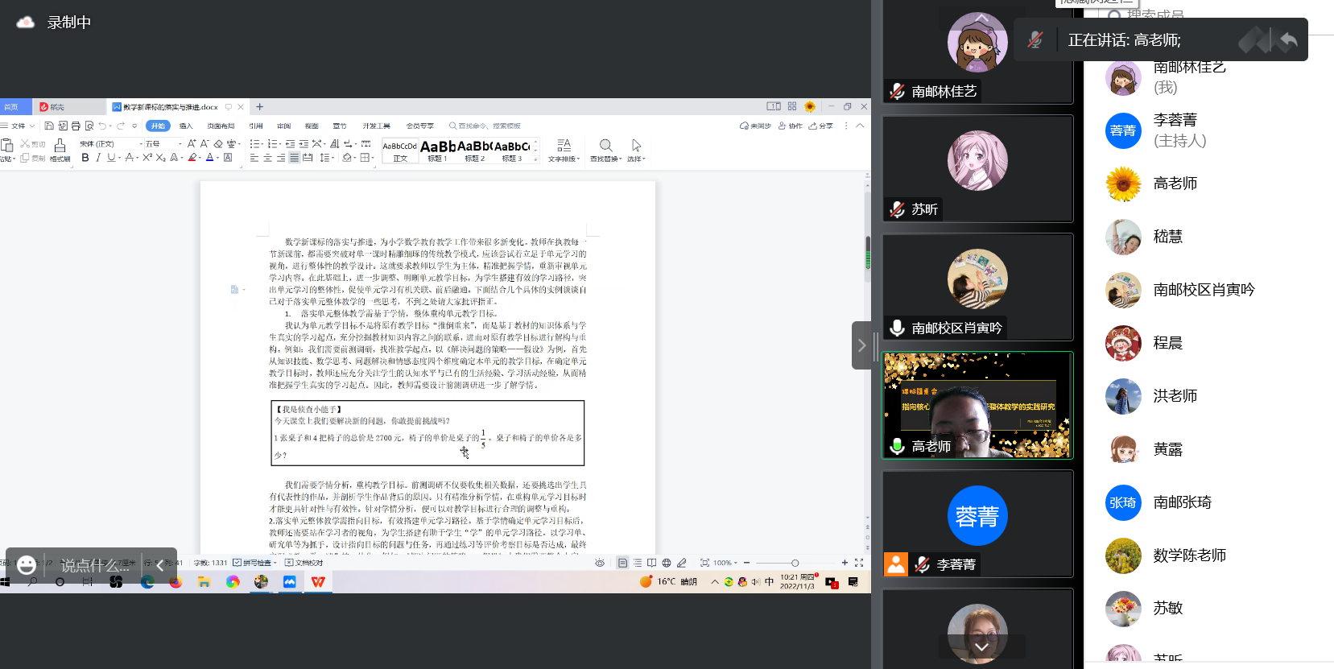
Task: Expand the styles gallery
Action: [x=536, y=159]
